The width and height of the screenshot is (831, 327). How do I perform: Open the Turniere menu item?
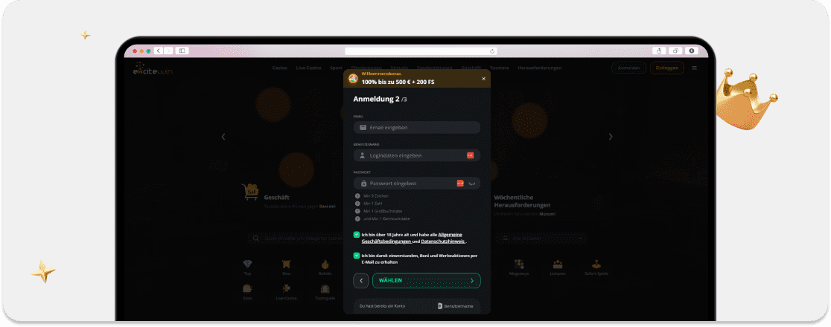click(499, 68)
